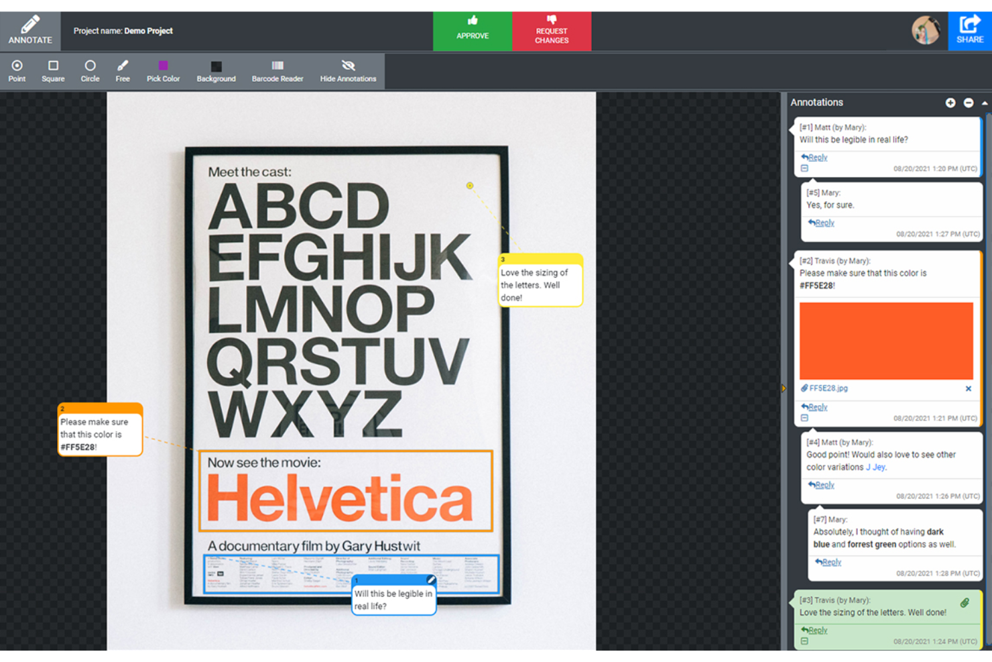The height and width of the screenshot is (662, 992).
Task: Expand all annotations with plus icon
Action: coord(950,103)
